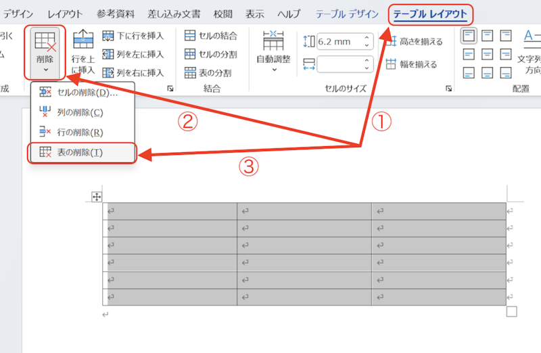Distribute rows evenly with 高さを揃える
The image size is (541, 353).
(x=414, y=42)
